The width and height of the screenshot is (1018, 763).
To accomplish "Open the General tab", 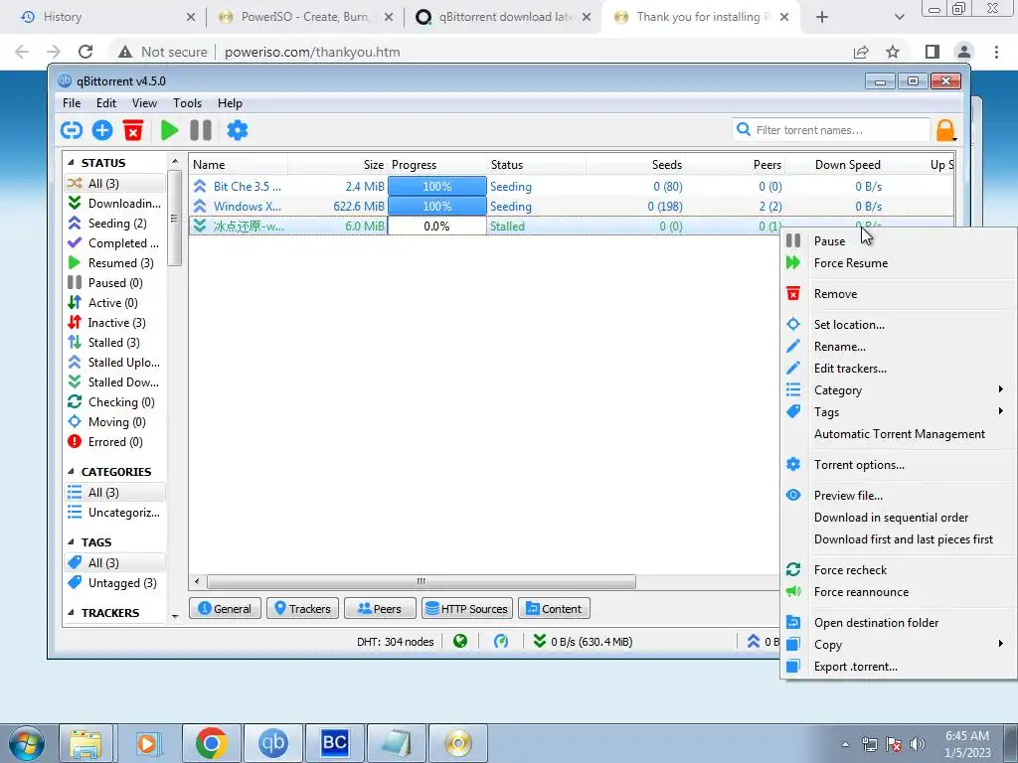I will [x=225, y=609].
